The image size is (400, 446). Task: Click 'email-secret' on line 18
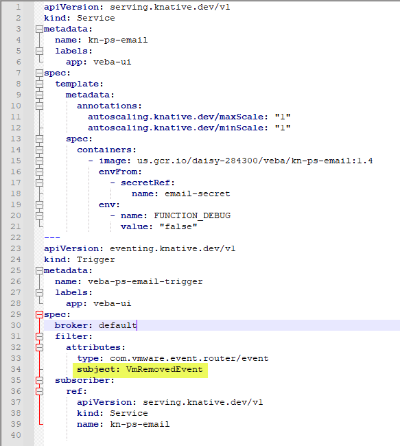pos(197,193)
